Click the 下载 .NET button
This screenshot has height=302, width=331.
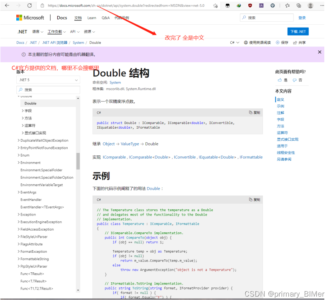coord(298,31)
